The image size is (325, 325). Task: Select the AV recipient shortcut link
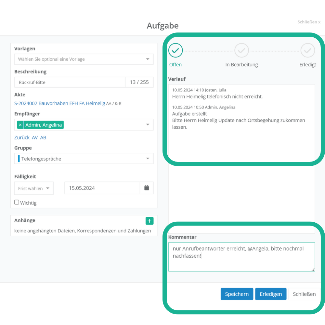tap(35, 137)
